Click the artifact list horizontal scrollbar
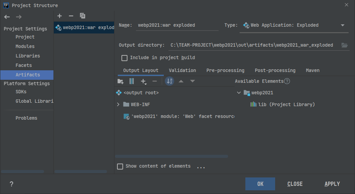The image size is (355, 194). pyautogui.click(x=81, y=172)
